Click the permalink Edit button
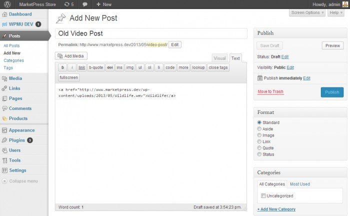Viewport: 350px width, 216px height. point(175,44)
